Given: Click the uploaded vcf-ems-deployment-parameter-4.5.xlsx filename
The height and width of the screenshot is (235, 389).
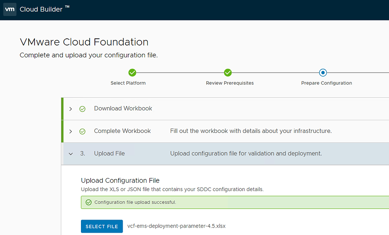Looking at the screenshot, I should (x=176, y=226).
